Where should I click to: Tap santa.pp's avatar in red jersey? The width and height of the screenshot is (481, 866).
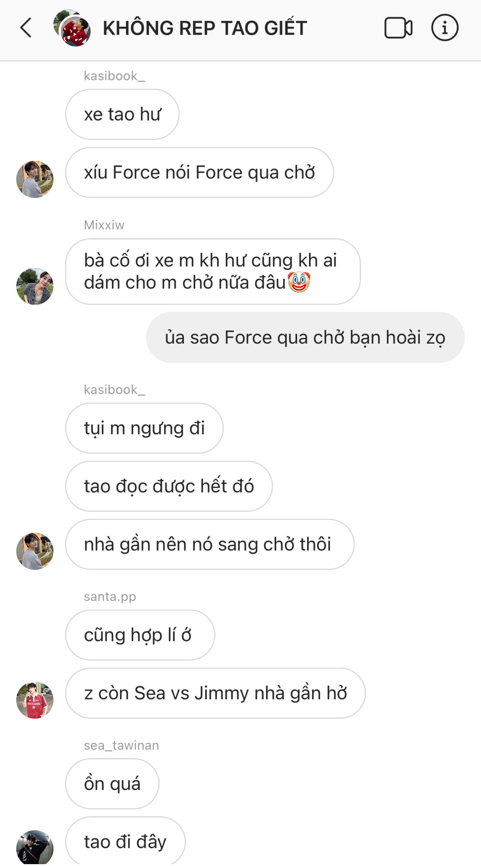[x=35, y=700]
